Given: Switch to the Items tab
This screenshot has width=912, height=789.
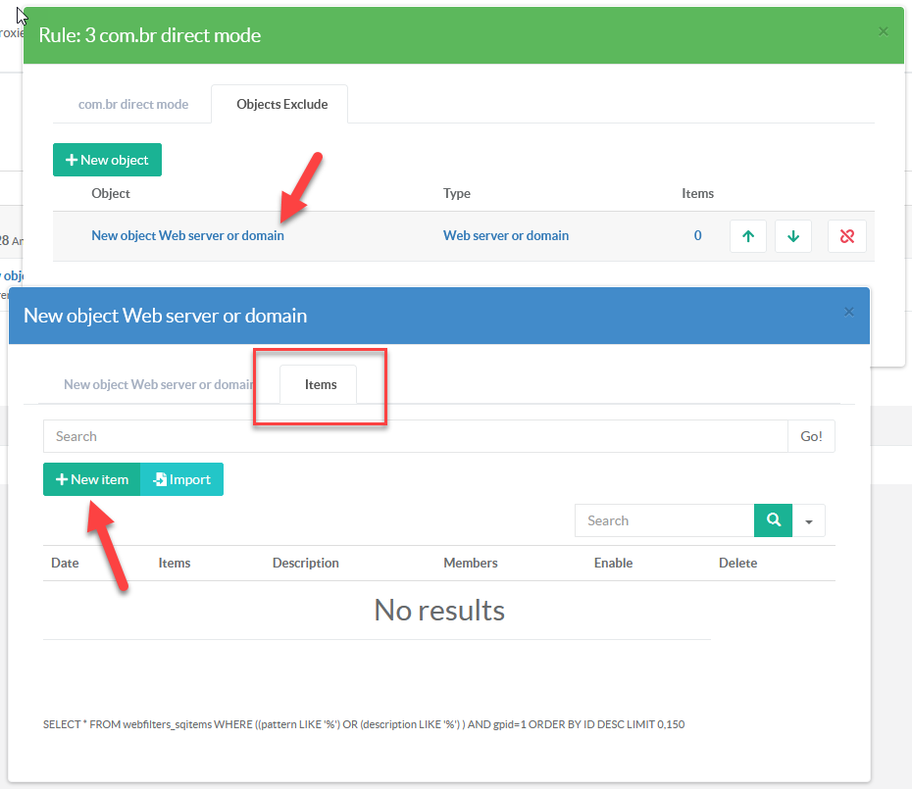Looking at the screenshot, I should click(321, 384).
